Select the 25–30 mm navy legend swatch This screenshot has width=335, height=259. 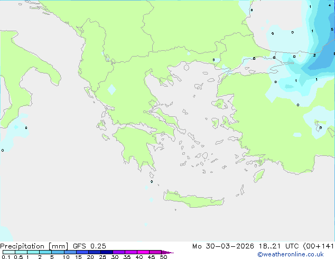pos(107,252)
